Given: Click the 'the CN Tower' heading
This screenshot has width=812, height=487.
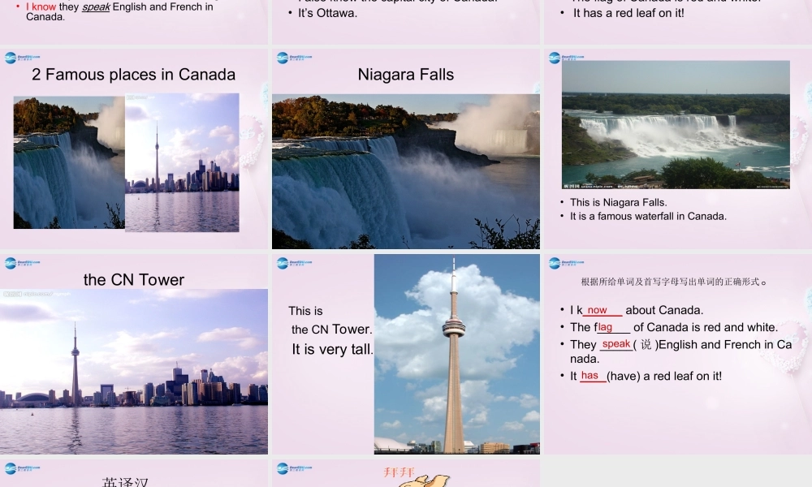Looking at the screenshot, I should pyautogui.click(x=134, y=280).
